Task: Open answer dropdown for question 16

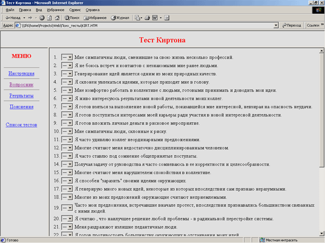Action: [x=67, y=181]
